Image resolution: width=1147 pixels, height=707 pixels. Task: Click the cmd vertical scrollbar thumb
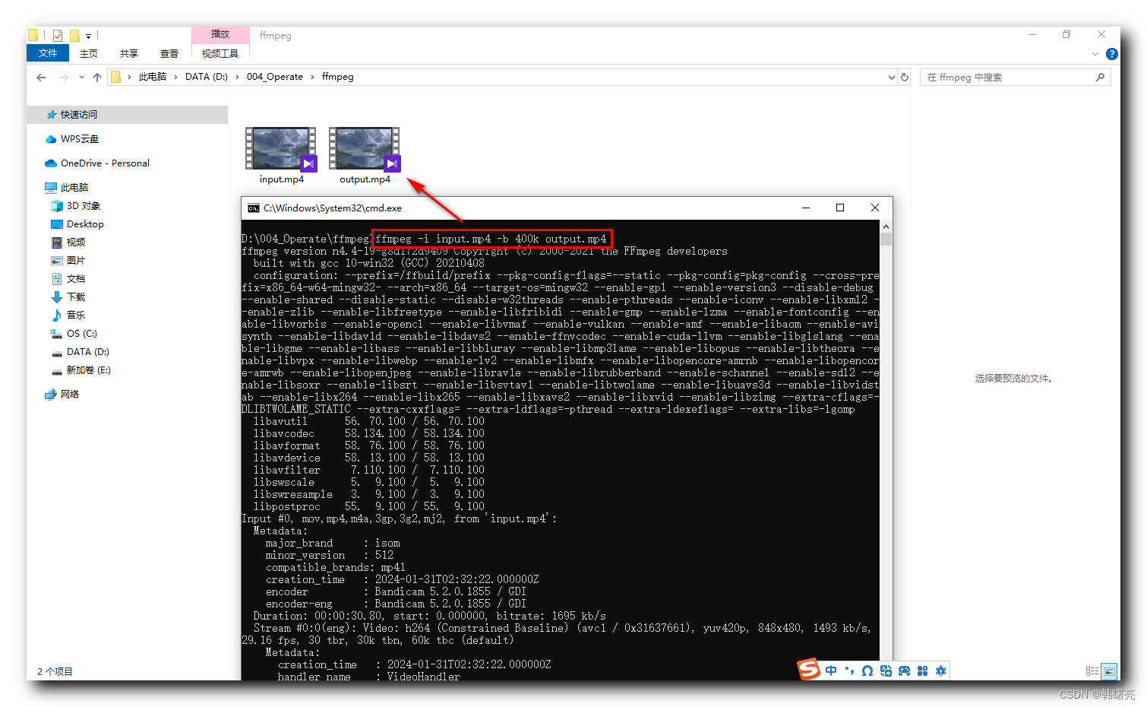[886, 239]
